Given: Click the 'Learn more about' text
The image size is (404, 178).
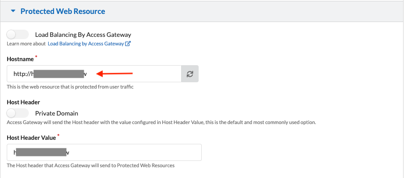Looking at the screenshot, I should click(26, 44).
